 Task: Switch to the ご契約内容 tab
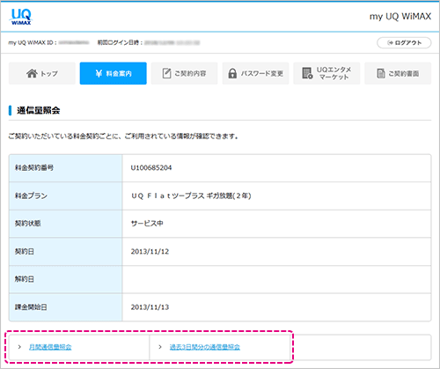pos(184,73)
